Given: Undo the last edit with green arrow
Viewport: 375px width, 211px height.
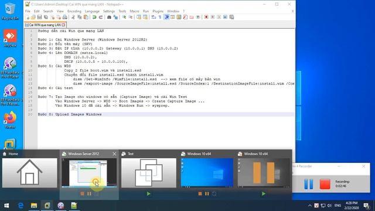Looking at the screenshot, I should (x=94, y=17).
